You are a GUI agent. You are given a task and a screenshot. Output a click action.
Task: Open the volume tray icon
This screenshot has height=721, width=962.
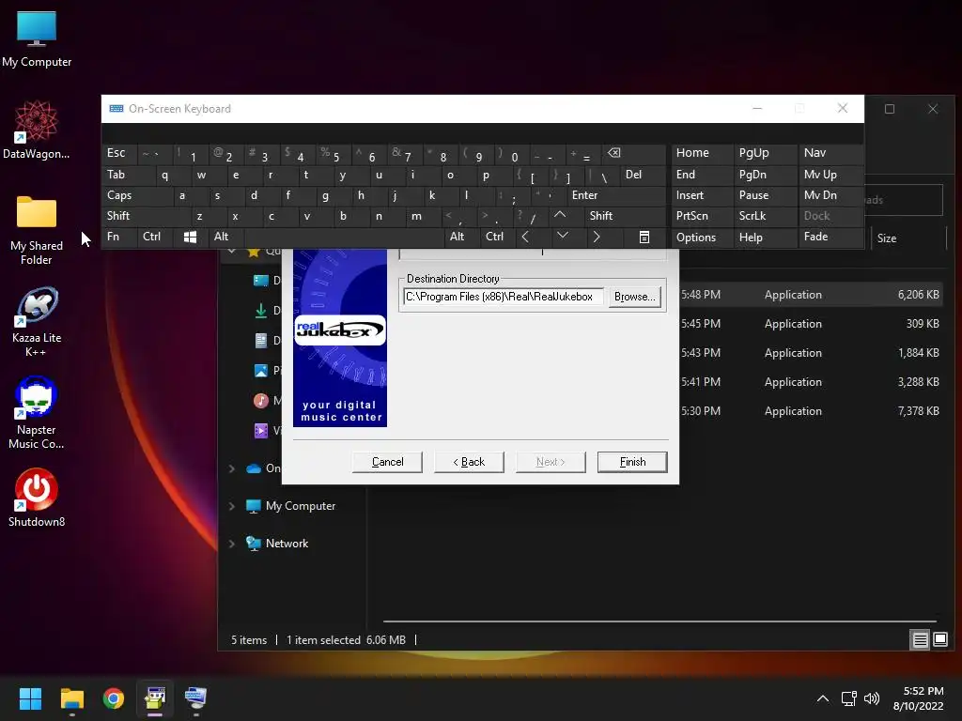pyautogui.click(x=871, y=698)
